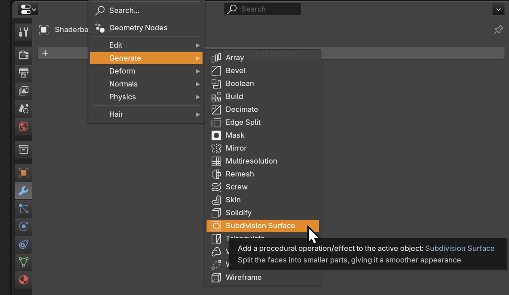Add the Array modifier
This screenshot has width=509, height=295.
tap(263, 57)
